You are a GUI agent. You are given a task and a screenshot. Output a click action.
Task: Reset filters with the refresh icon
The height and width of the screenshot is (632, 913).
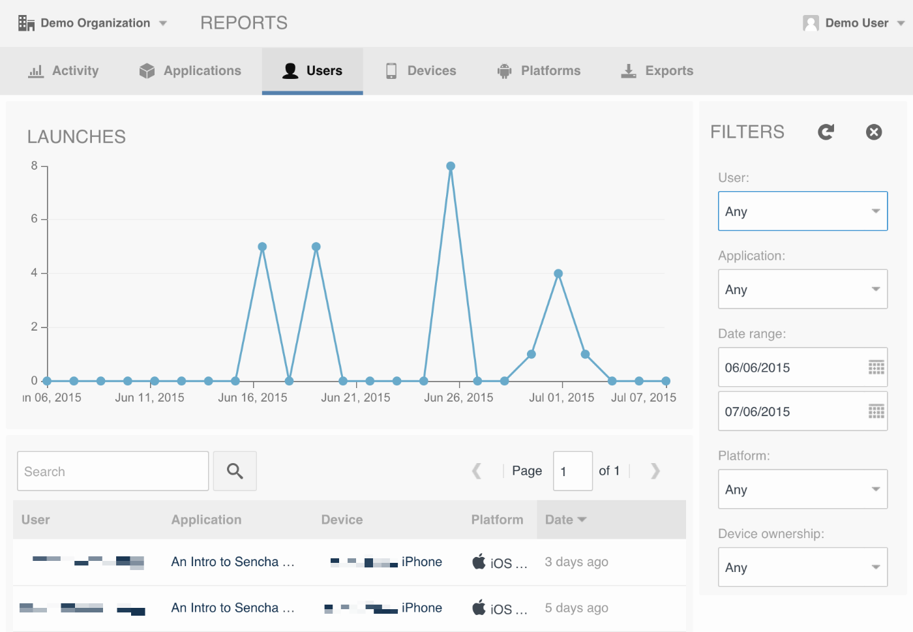pyautogui.click(x=826, y=132)
